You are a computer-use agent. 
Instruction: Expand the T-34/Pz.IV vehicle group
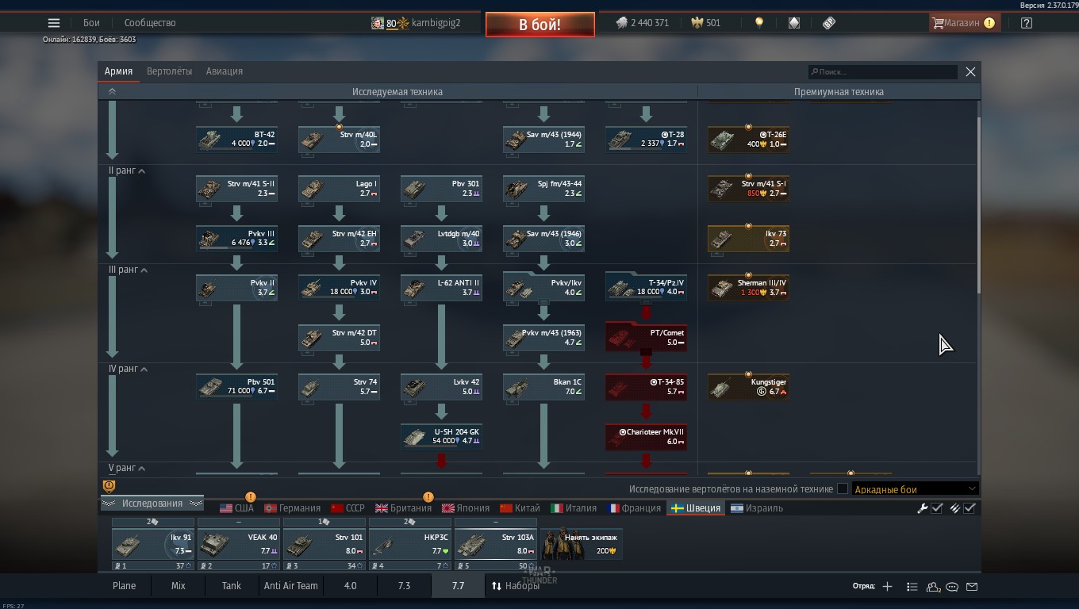pos(646,287)
